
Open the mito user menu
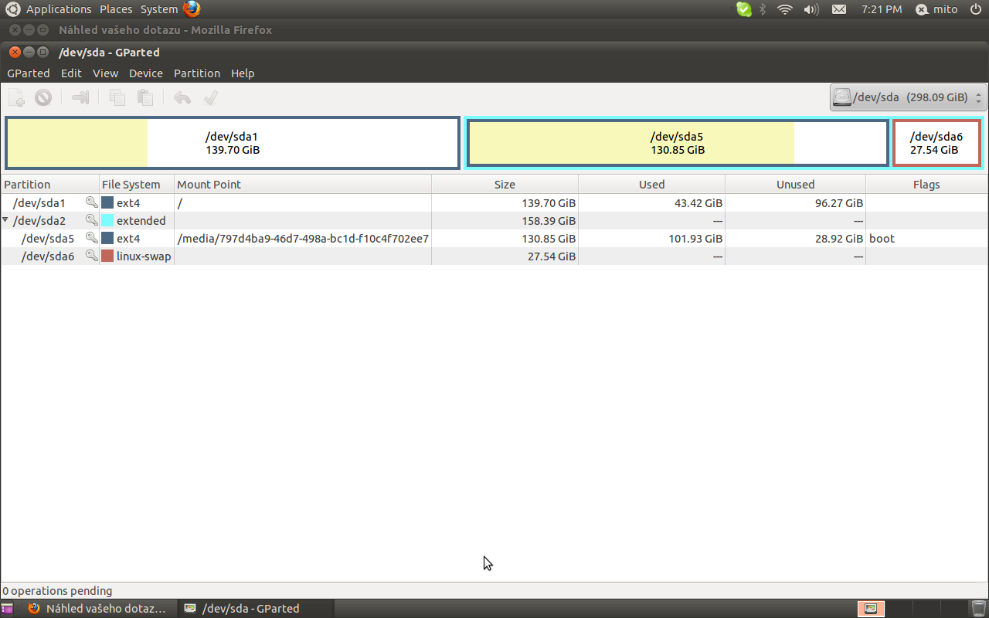[x=936, y=9]
